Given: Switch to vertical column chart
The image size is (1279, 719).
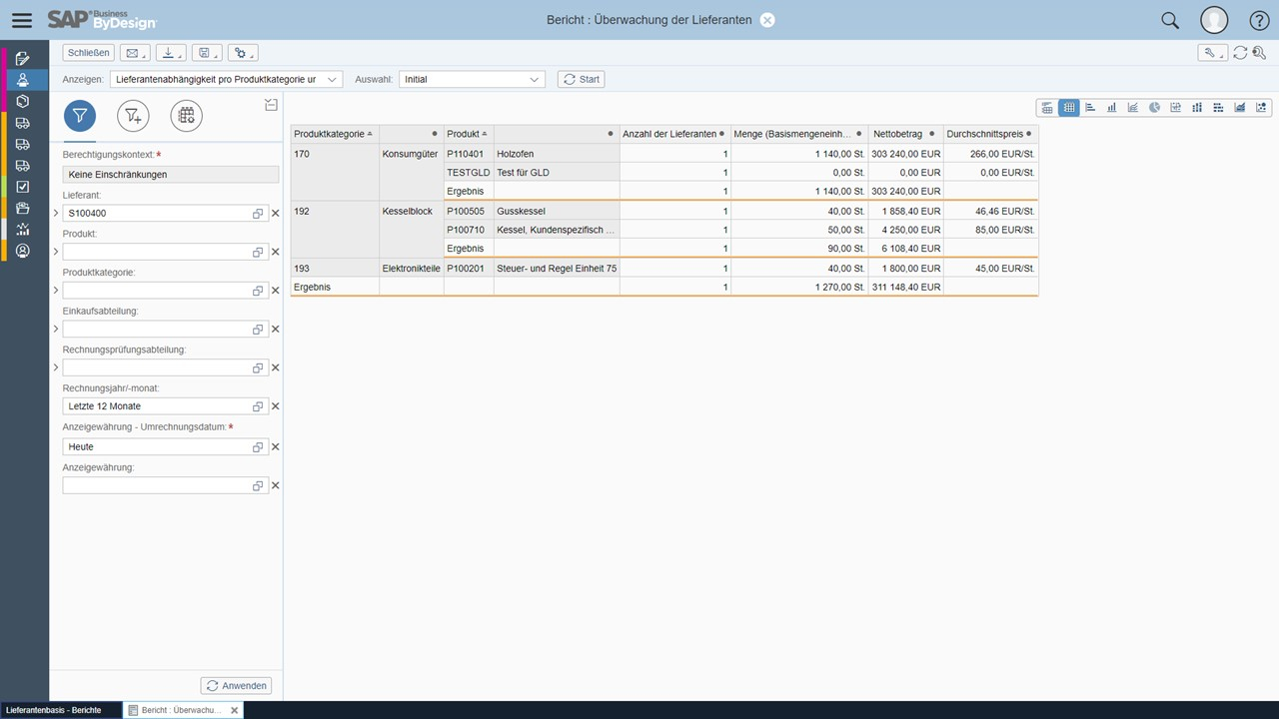Looking at the screenshot, I should 1111,108.
